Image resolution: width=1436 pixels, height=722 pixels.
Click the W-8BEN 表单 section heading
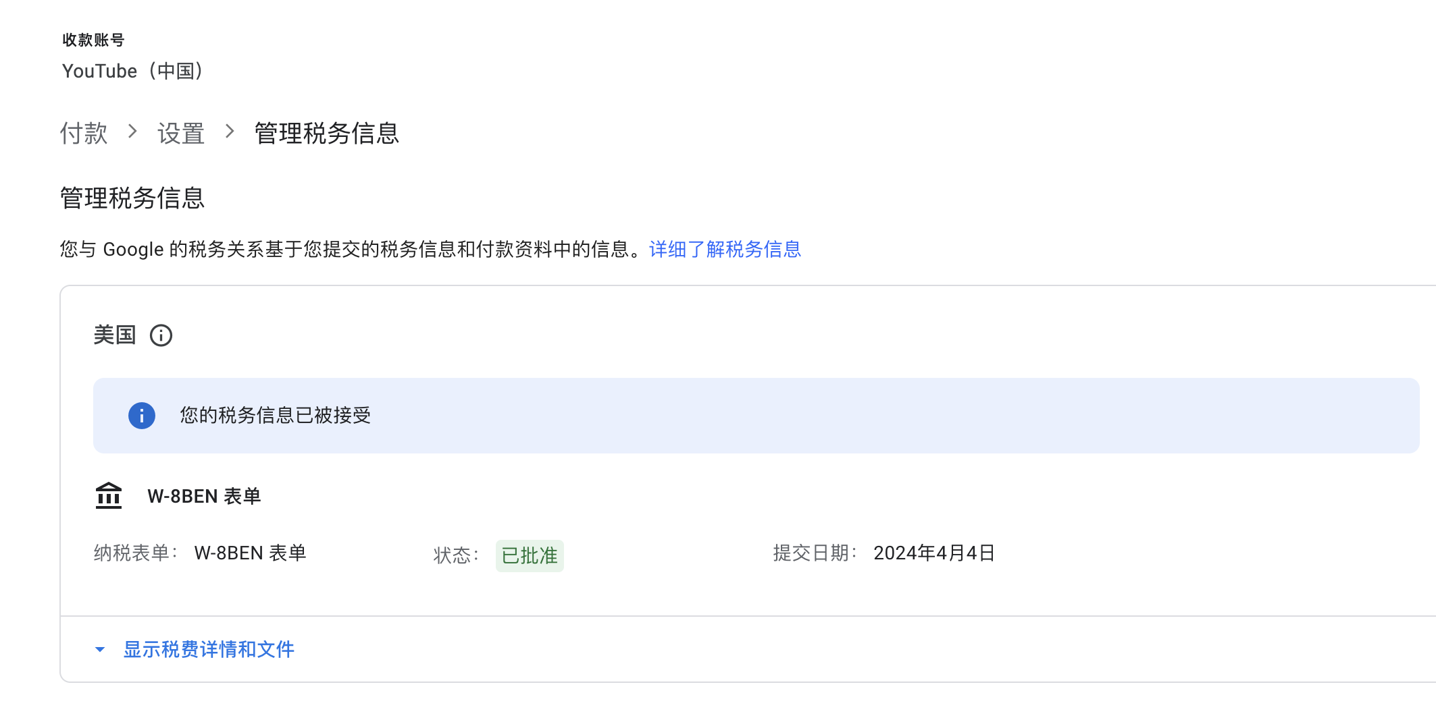click(x=204, y=497)
